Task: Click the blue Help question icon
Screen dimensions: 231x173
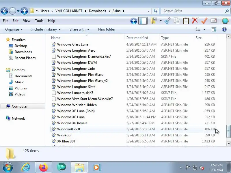Action: pyautogui.click(x=224, y=29)
